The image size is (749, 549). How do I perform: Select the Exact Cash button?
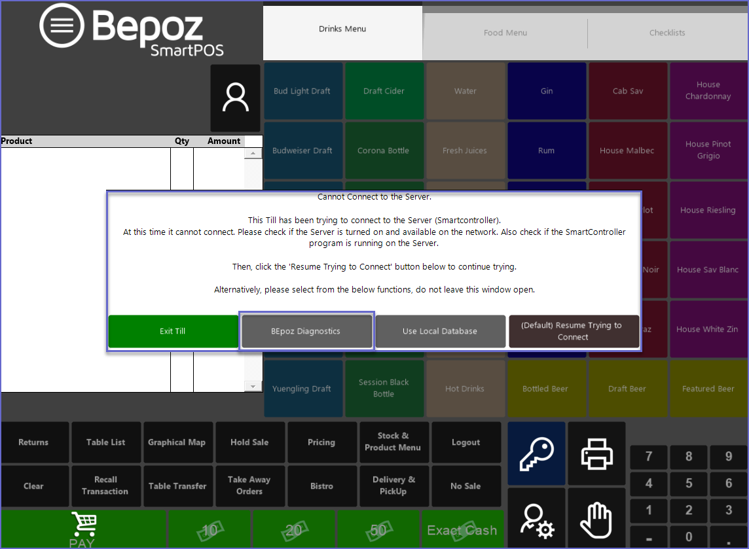pos(462,530)
